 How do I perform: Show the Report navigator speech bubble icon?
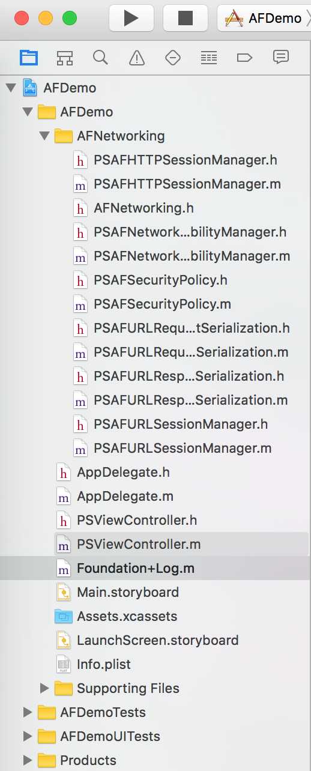pyautogui.click(x=280, y=57)
